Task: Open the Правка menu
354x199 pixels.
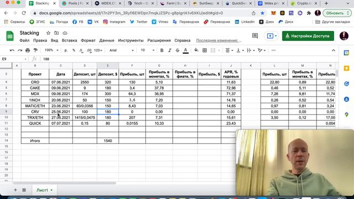Action: (x=40, y=40)
